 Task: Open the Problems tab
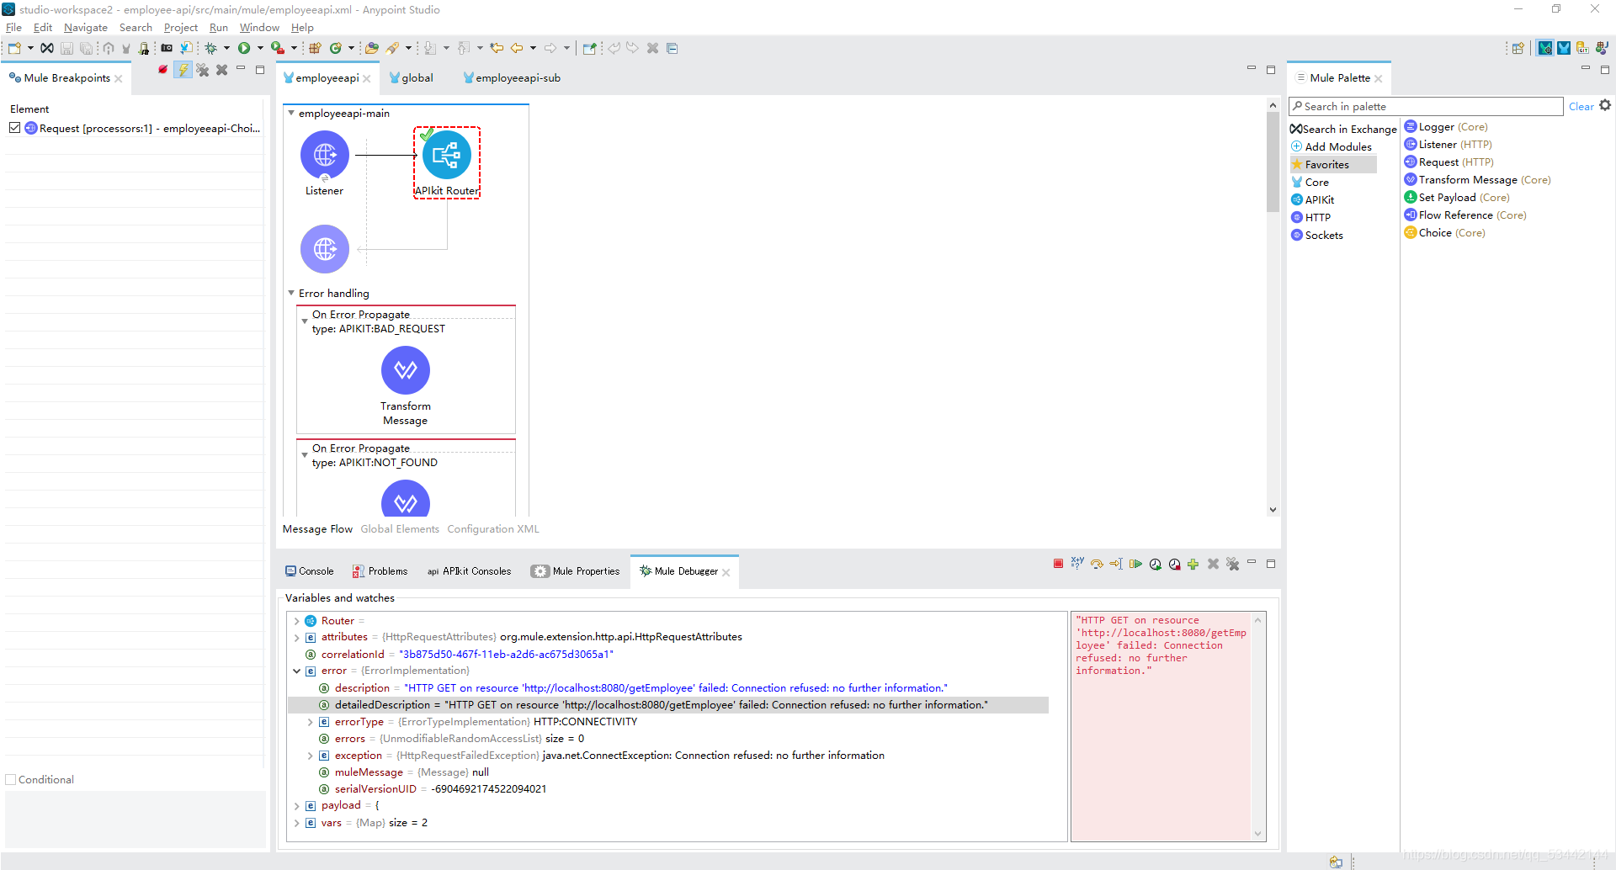tap(380, 570)
